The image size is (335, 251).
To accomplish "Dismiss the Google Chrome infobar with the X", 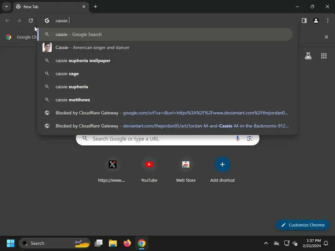I will tap(326, 37).
